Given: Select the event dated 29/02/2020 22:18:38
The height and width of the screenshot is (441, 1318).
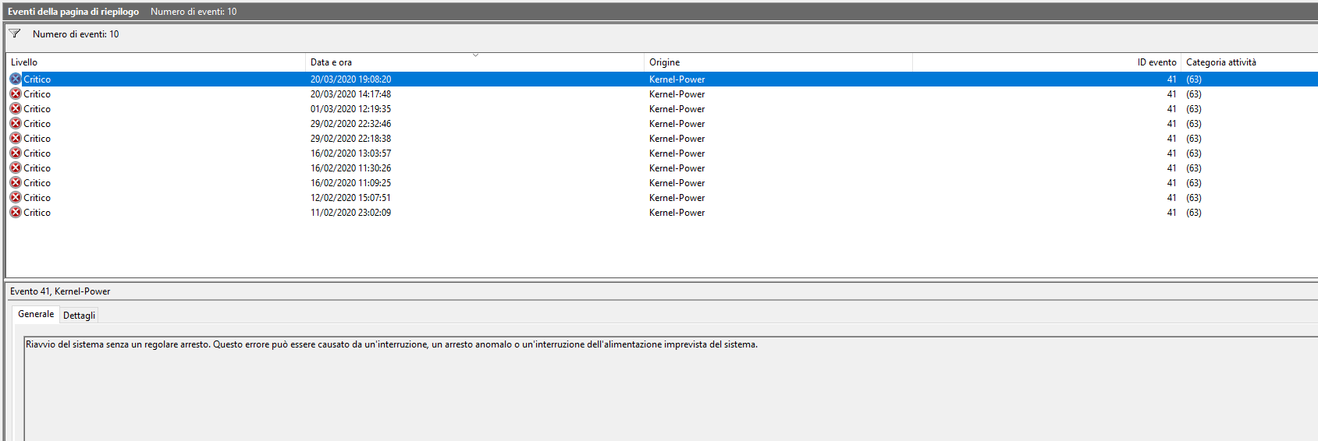Looking at the screenshot, I should (662, 138).
